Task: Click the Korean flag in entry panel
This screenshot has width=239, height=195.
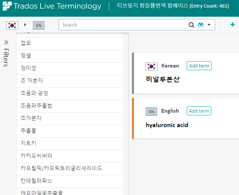Action: coord(151,66)
